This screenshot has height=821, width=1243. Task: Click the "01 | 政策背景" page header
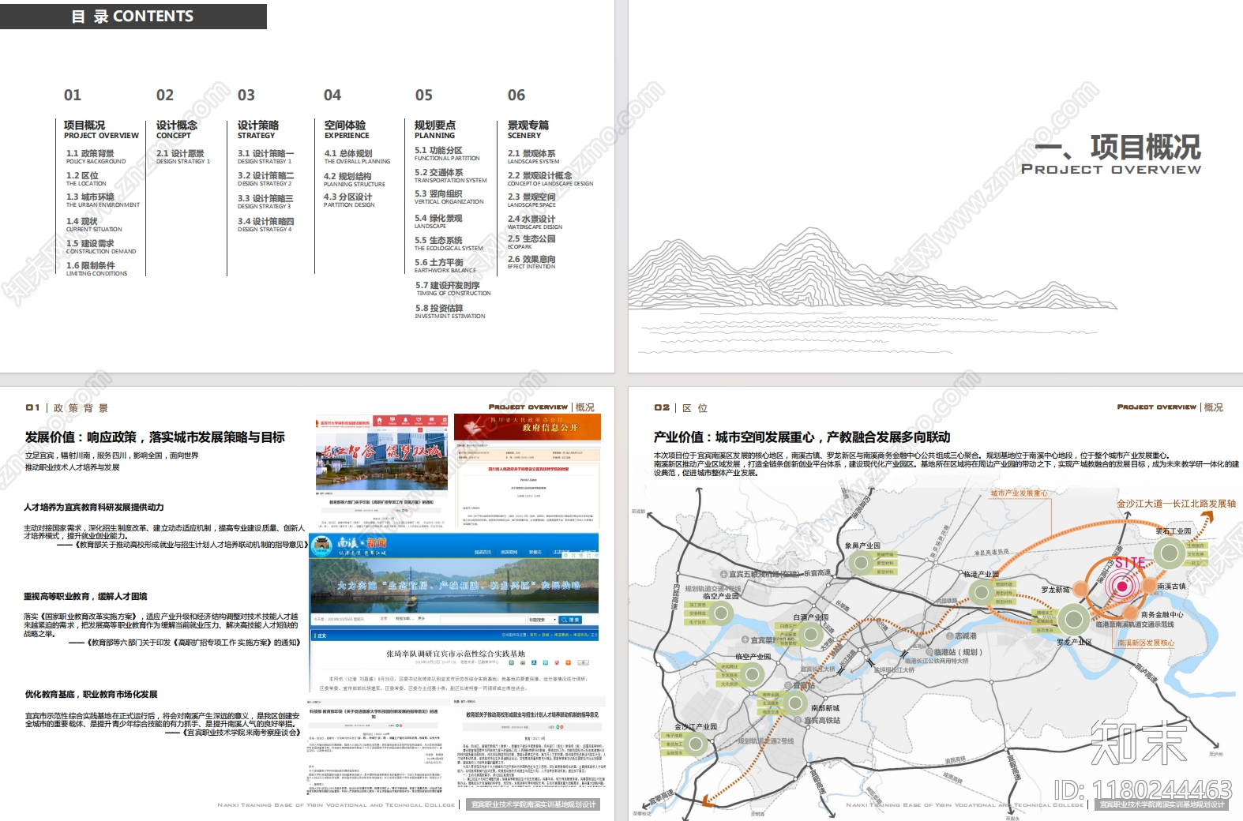point(67,408)
